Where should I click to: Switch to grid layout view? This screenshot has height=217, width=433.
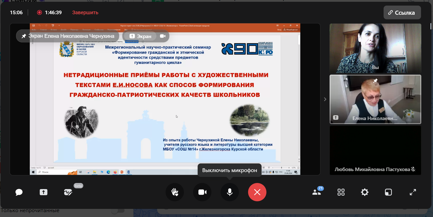point(341,192)
